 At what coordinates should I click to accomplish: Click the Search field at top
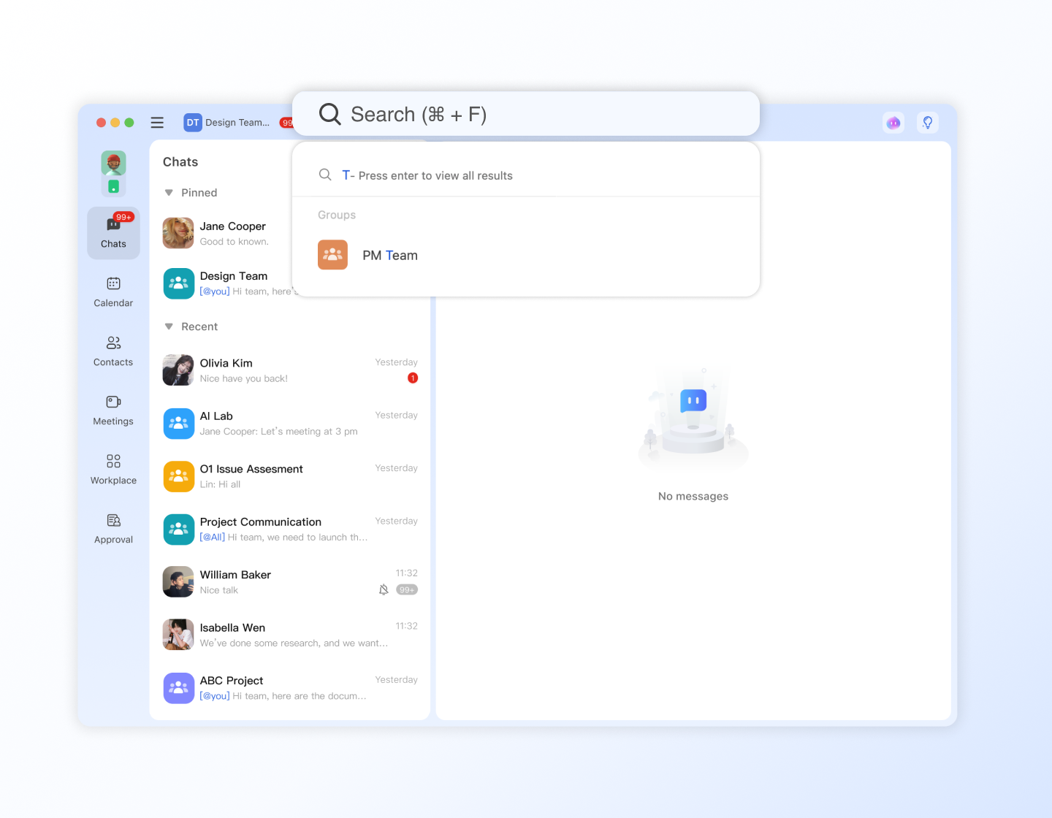tap(525, 115)
